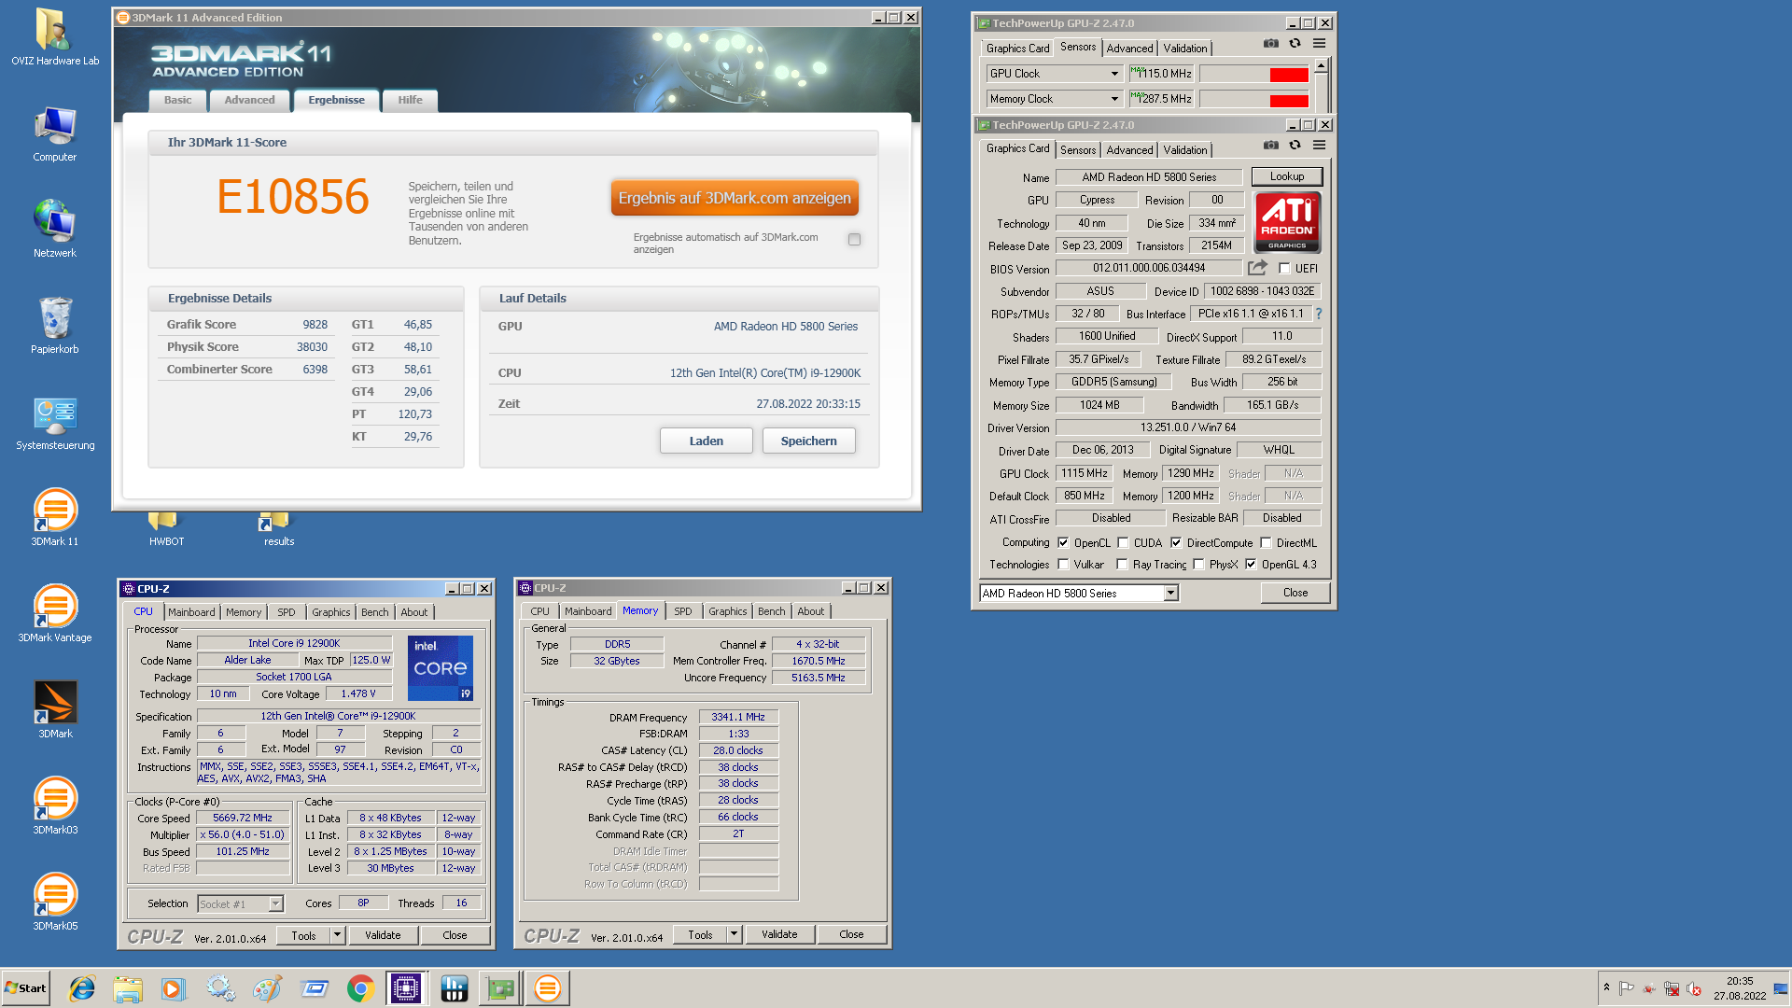Click Ergebnis auf 3DMark.com anzeigen button

click(735, 198)
